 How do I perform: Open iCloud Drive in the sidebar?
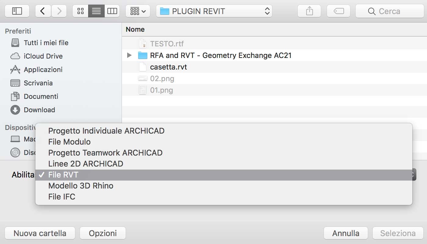click(43, 56)
